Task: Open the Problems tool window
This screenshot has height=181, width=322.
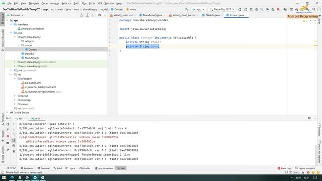Action: click(x=27, y=168)
